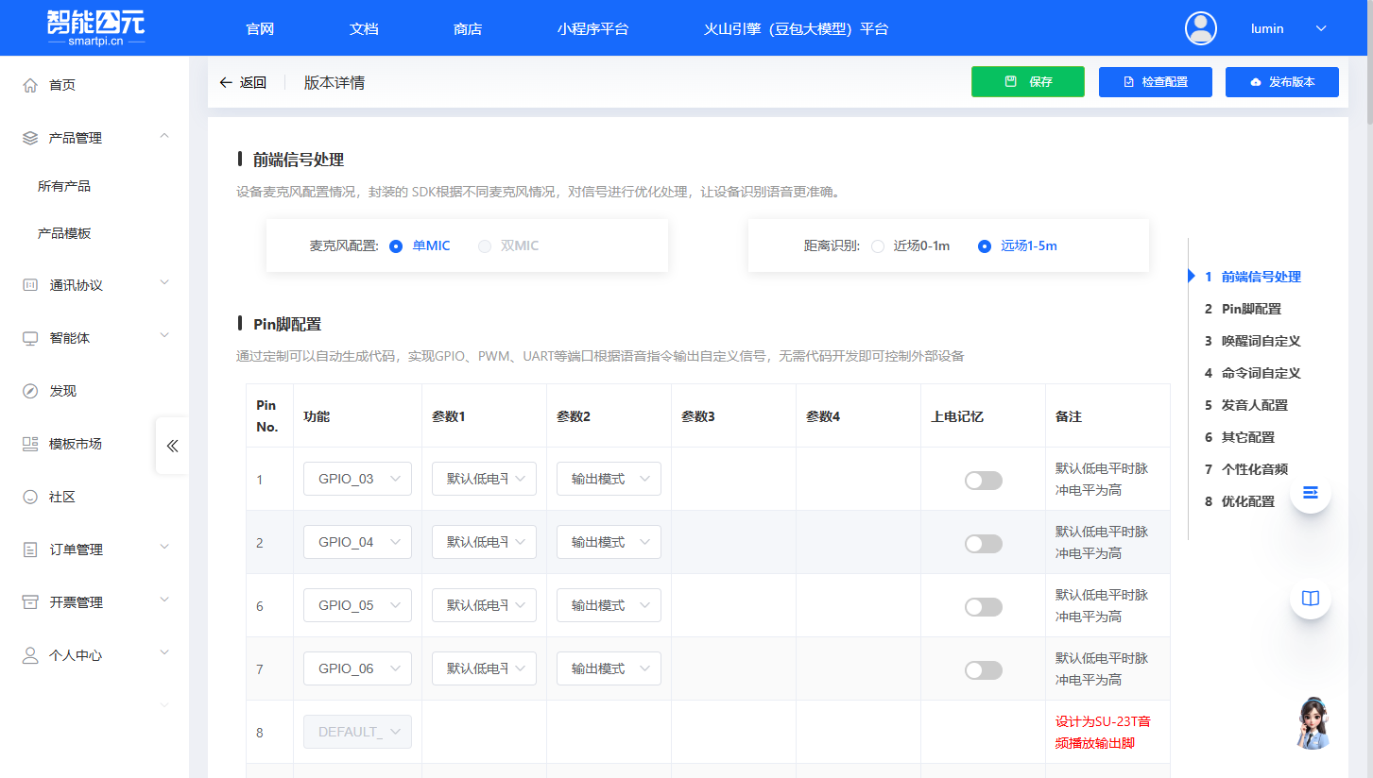The height and width of the screenshot is (778, 1373).
Task: Open the user avatar in the top right
Action: click(1200, 28)
